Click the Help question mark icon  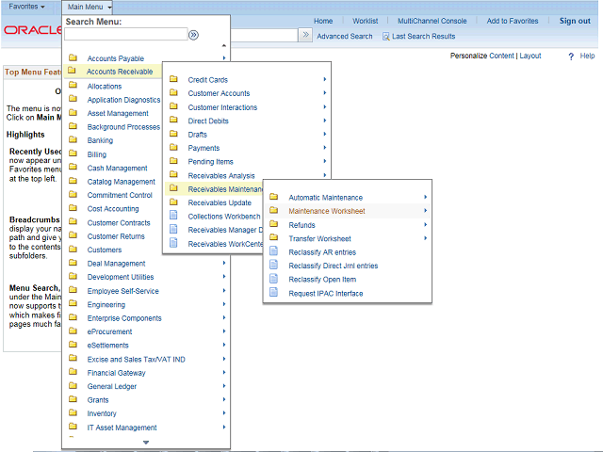(x=571, y=56)
